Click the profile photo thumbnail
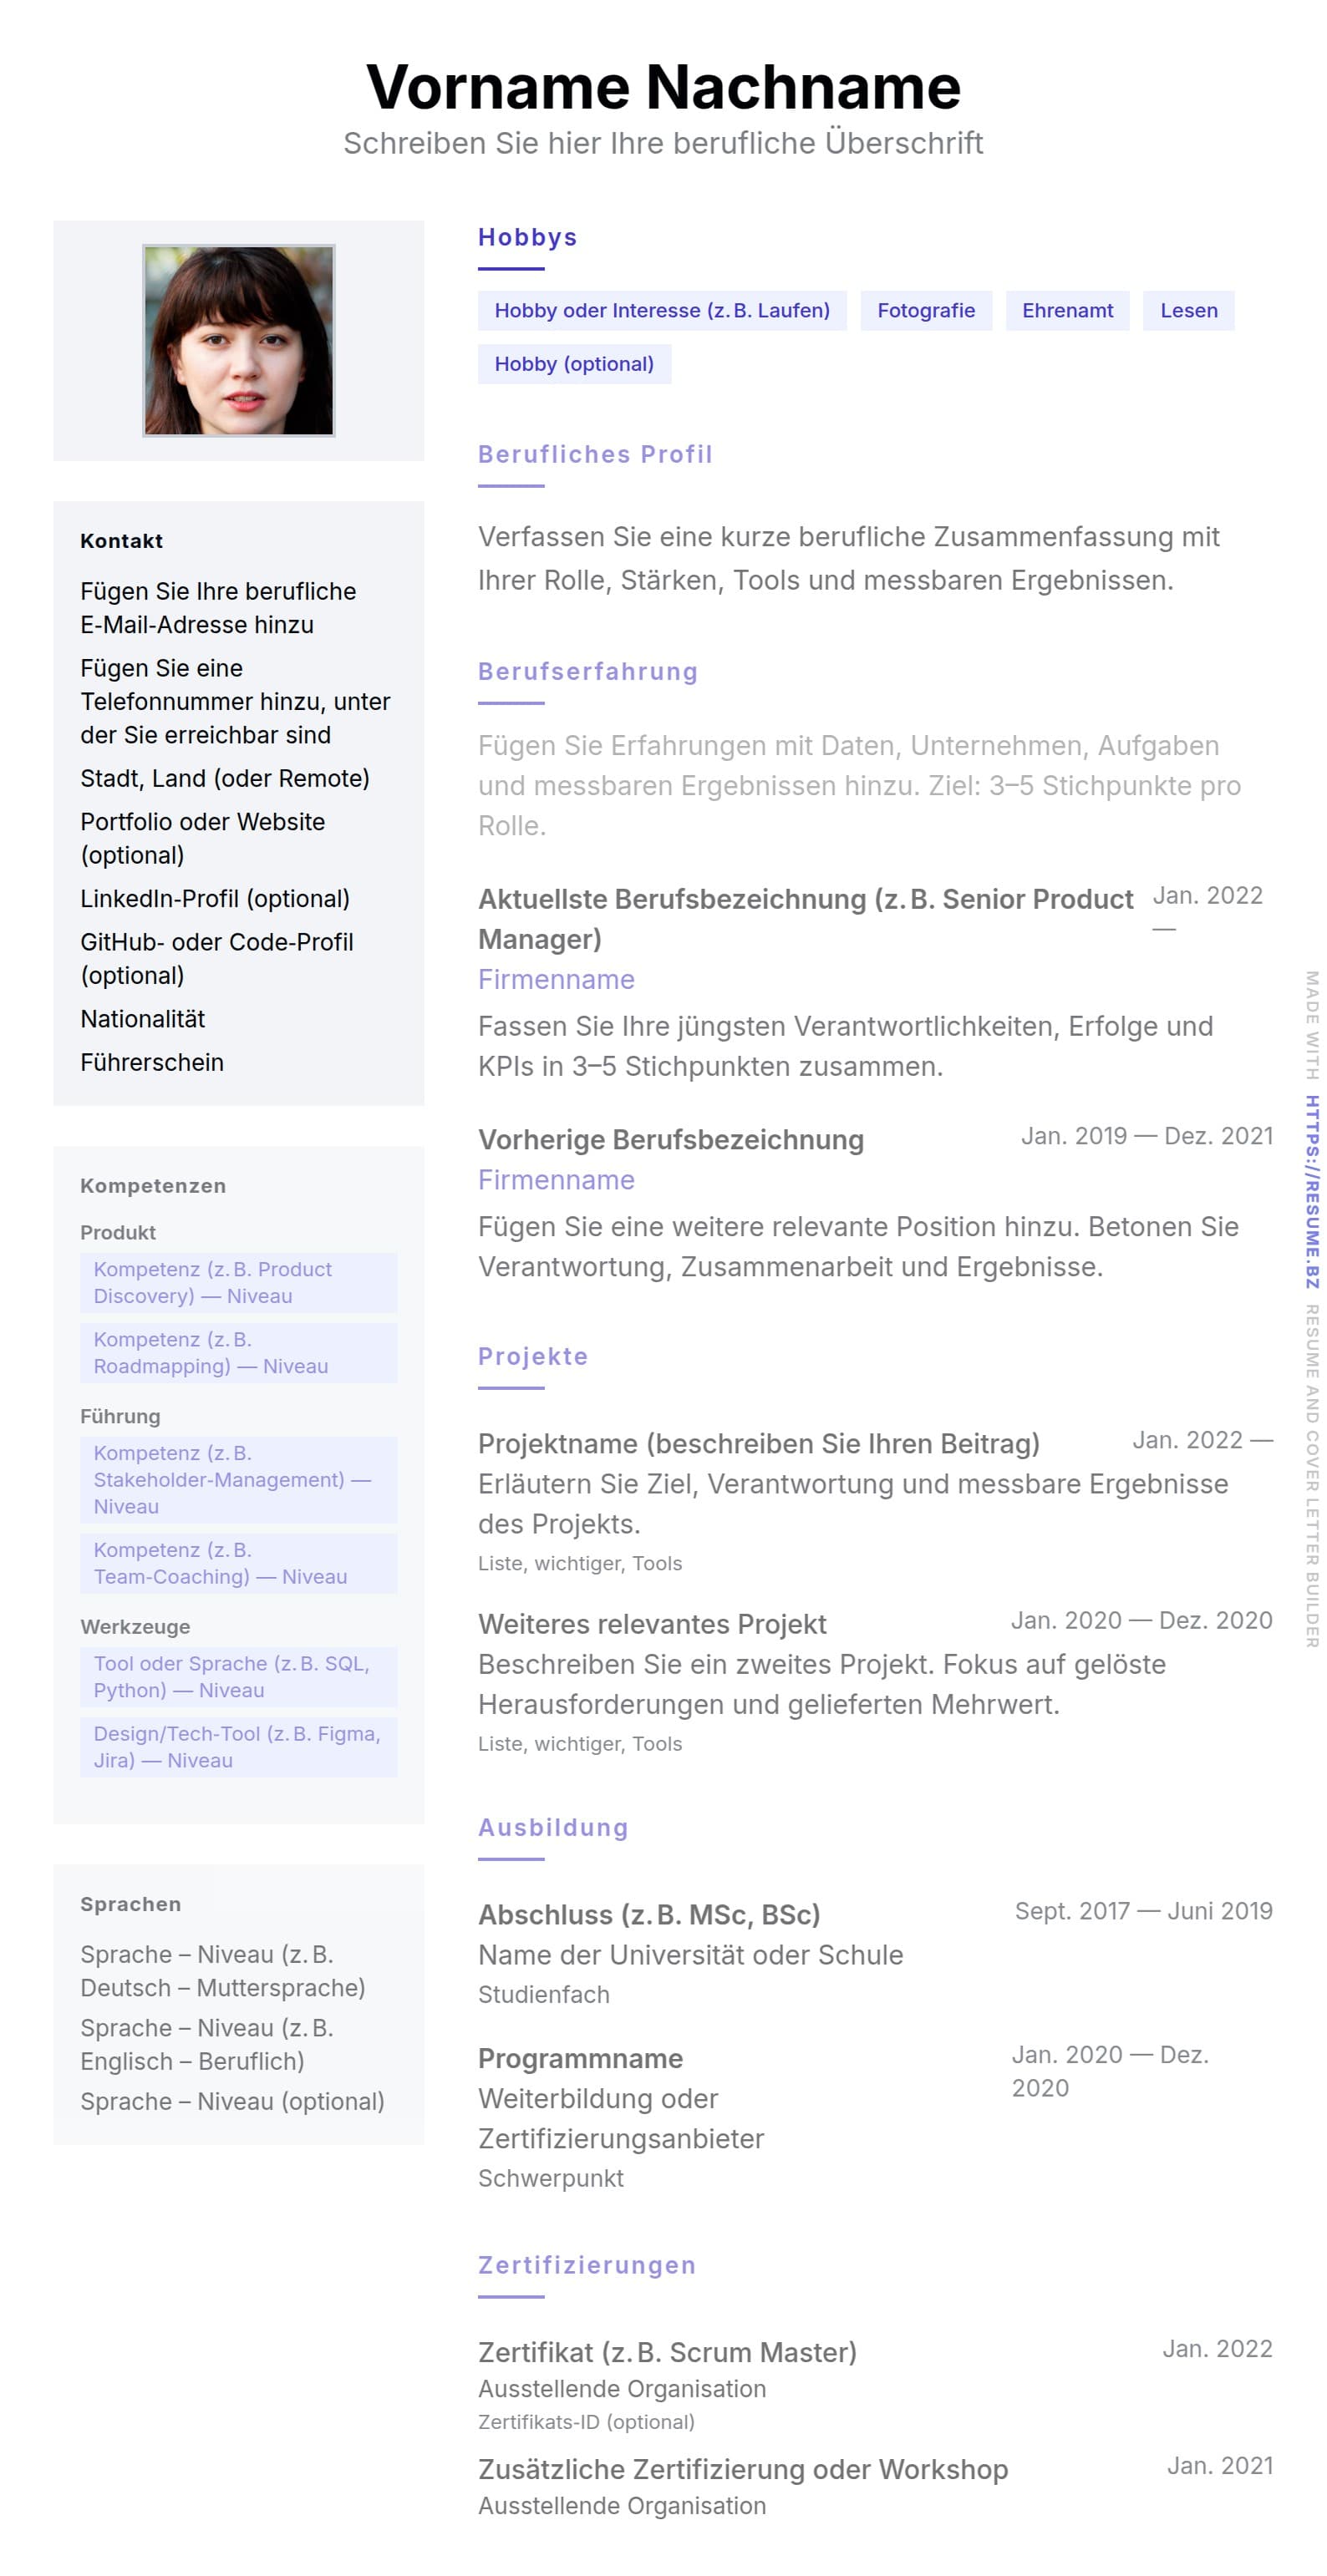Screen dimensions: 1327x2576 238,340
